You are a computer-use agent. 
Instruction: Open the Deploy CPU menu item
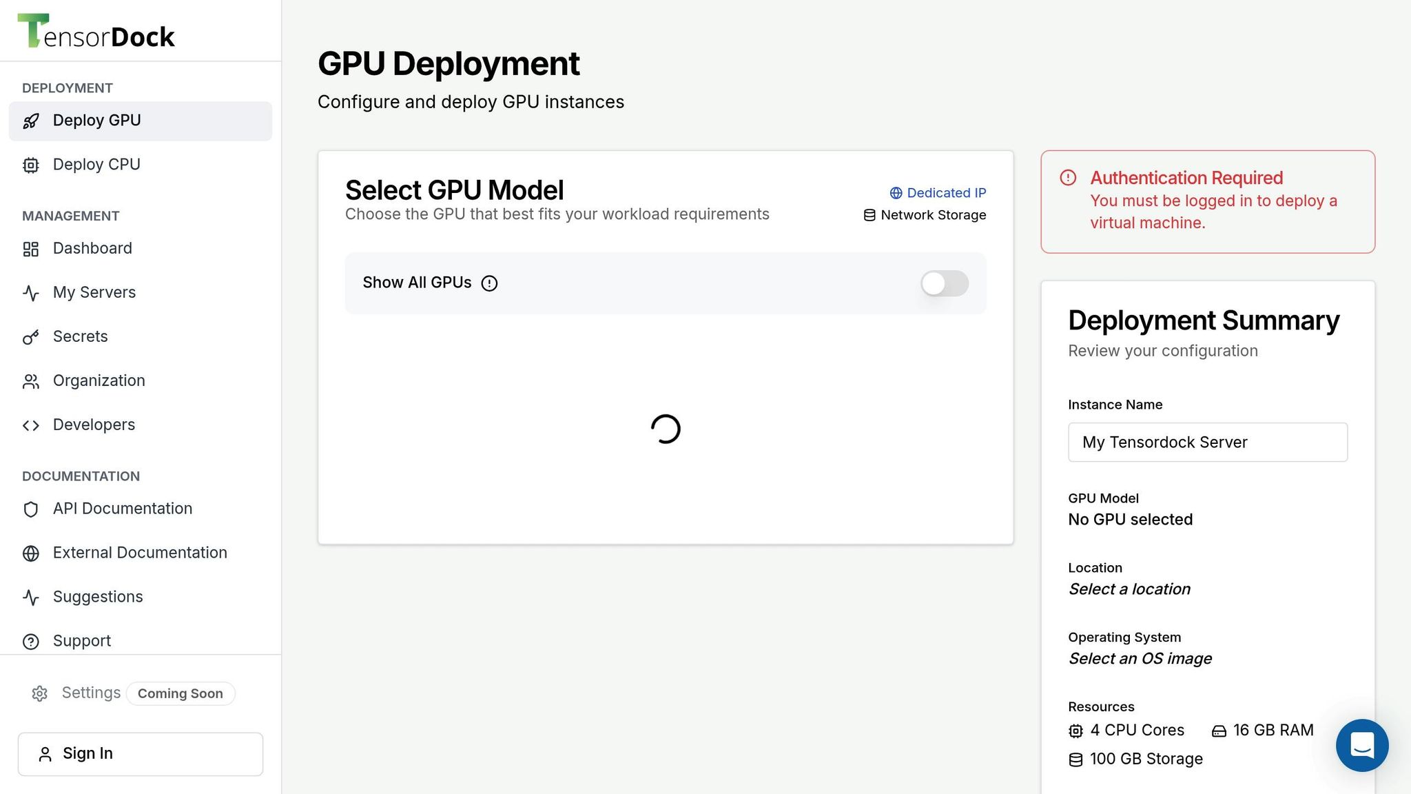click(x=141, y=165)
